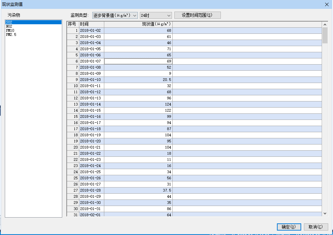The width and height of the screenshot is (333, 235).
Task: Click the 设置时间范围(S) button
Action: coord(197,15)
